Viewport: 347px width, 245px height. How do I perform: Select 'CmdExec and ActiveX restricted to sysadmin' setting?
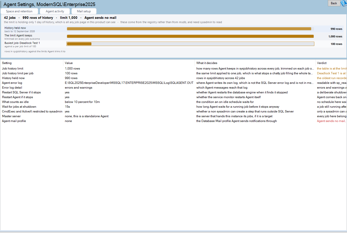(x=32, y=111)
